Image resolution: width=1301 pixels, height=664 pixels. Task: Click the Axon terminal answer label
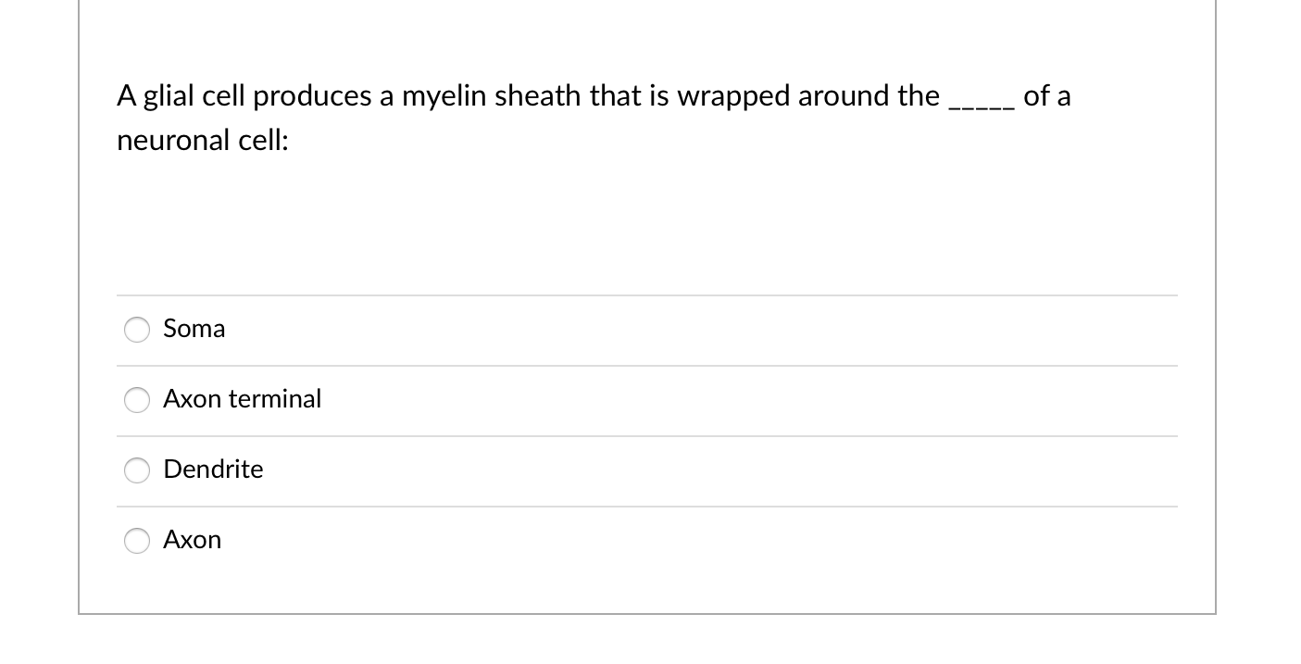coord(243,399)
